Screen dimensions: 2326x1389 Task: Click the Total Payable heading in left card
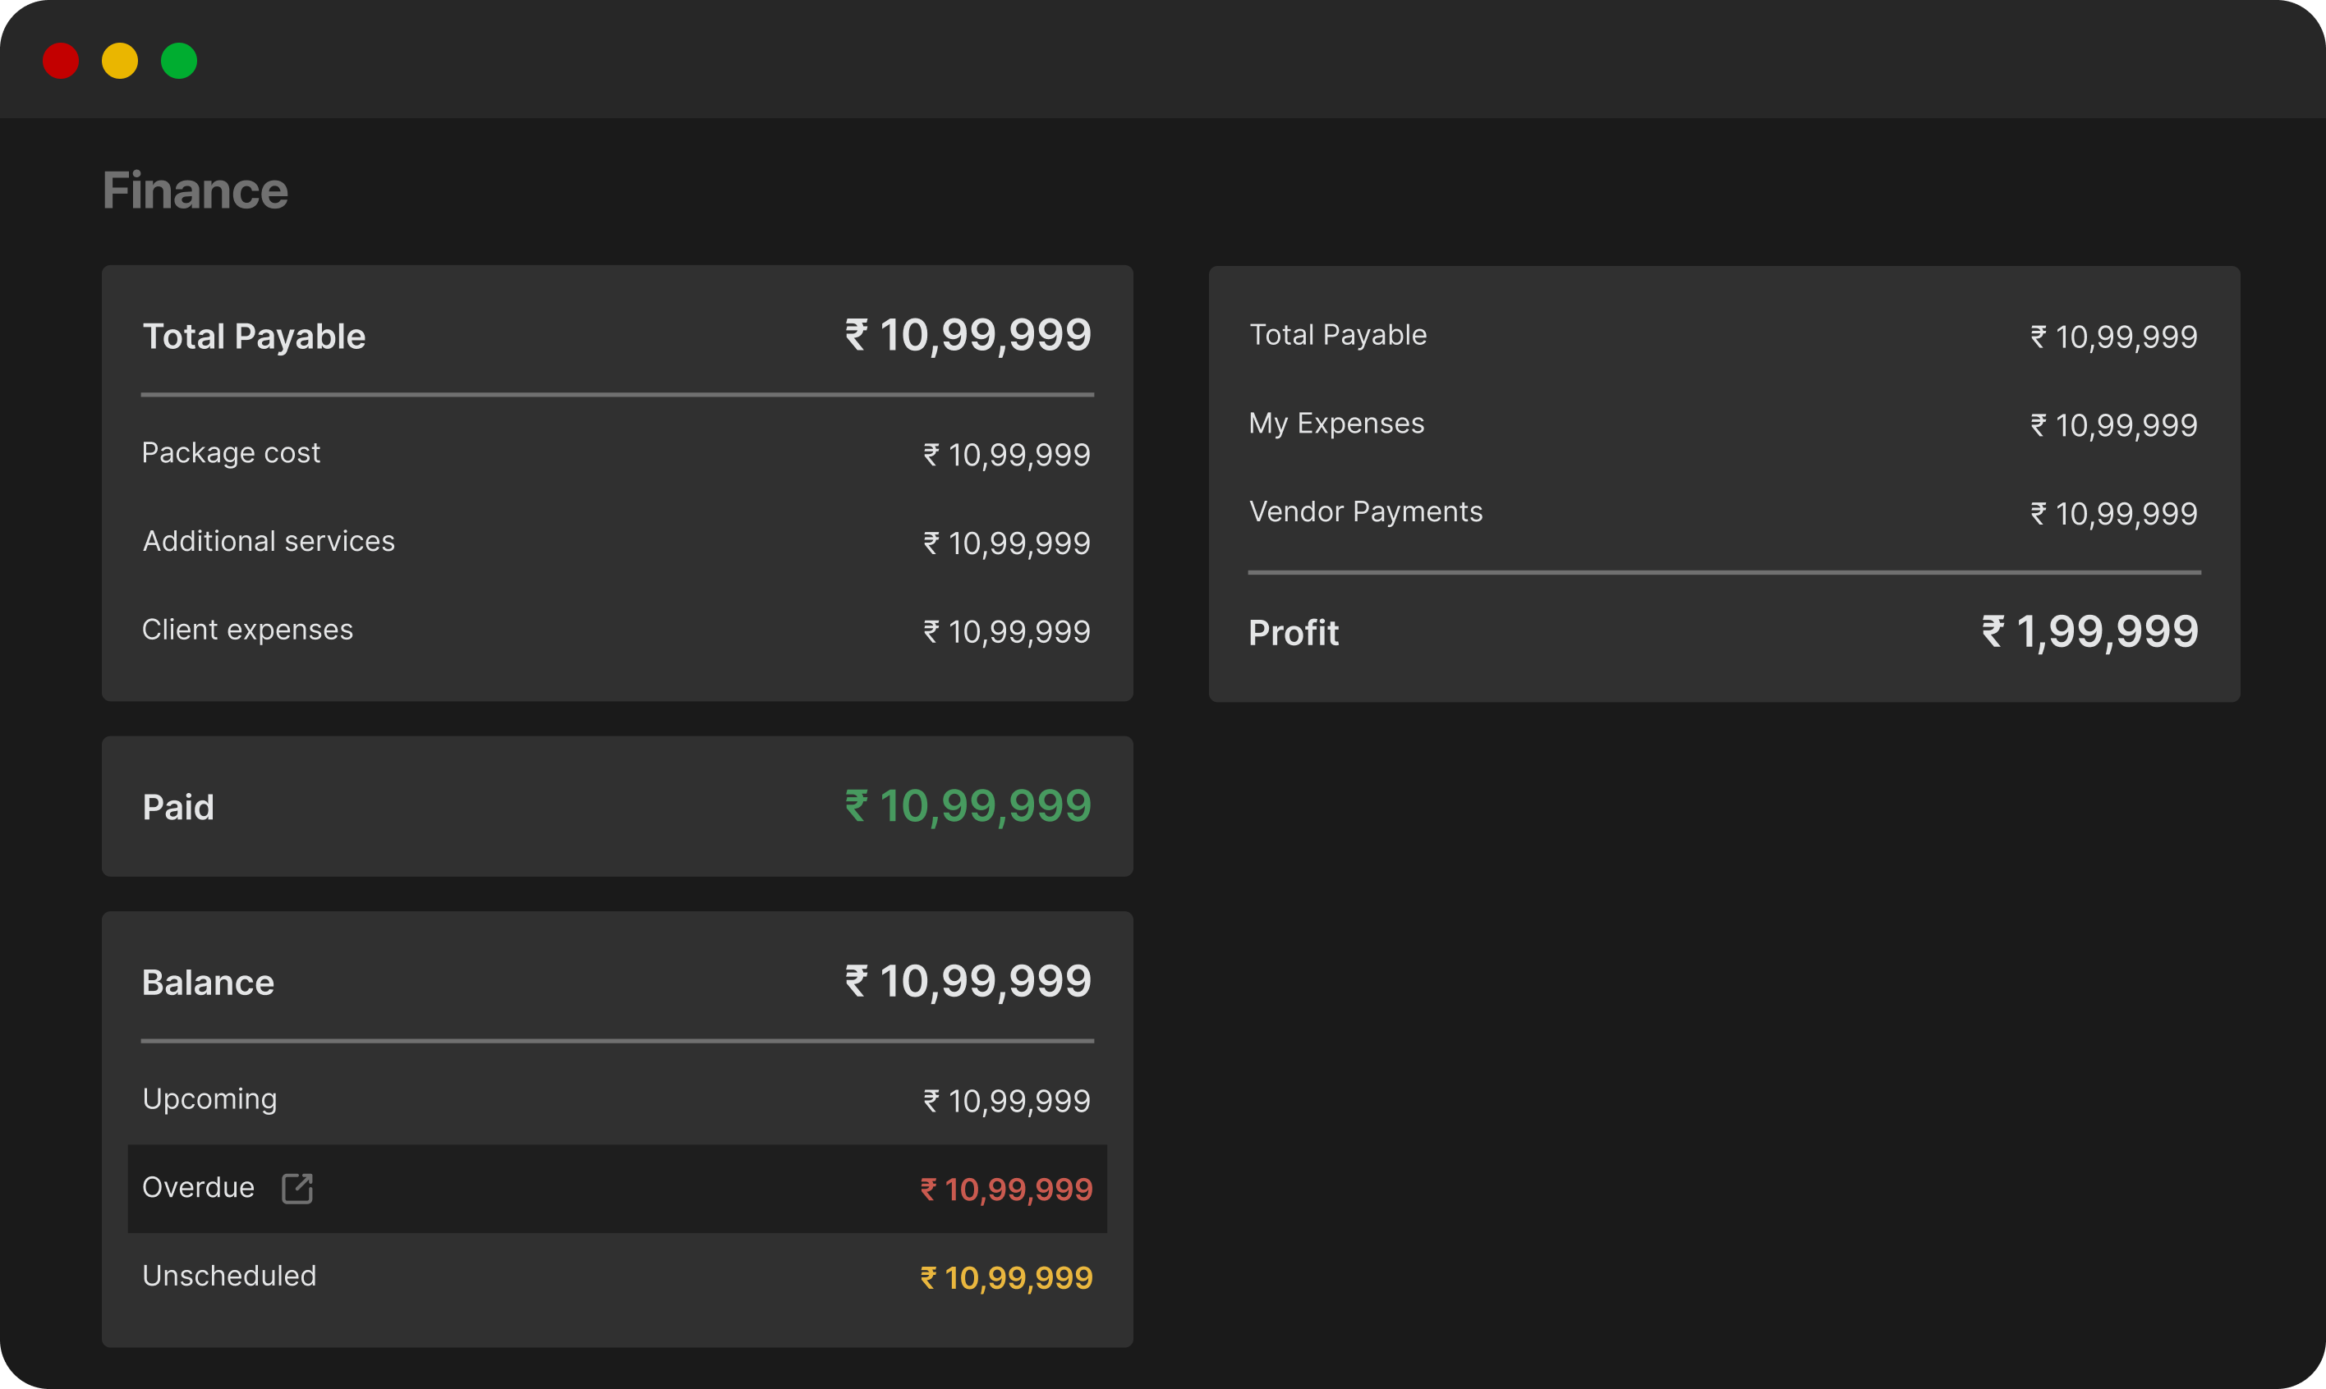click(x=254, y=337)
